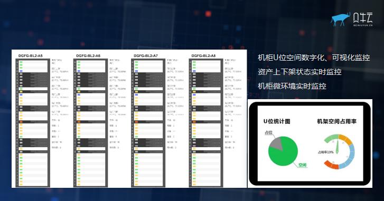Click the amber gauge segment

[x=346, y=139]
